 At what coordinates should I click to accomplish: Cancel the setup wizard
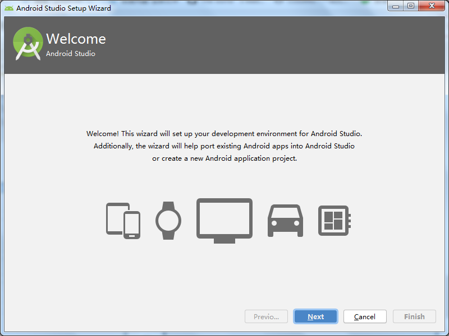point(365,316)
